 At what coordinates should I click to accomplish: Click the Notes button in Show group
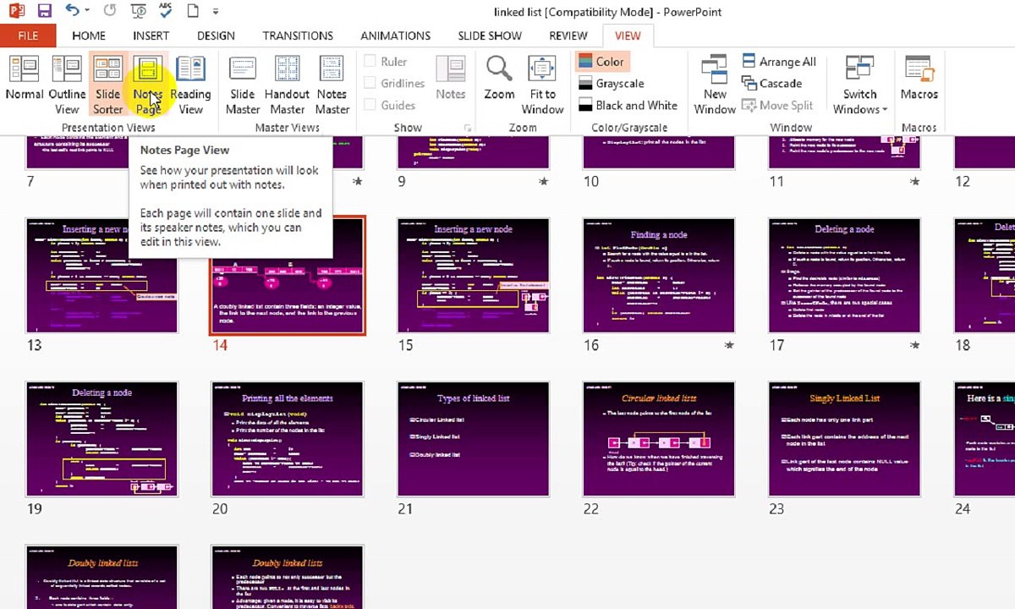pos(450,79)
